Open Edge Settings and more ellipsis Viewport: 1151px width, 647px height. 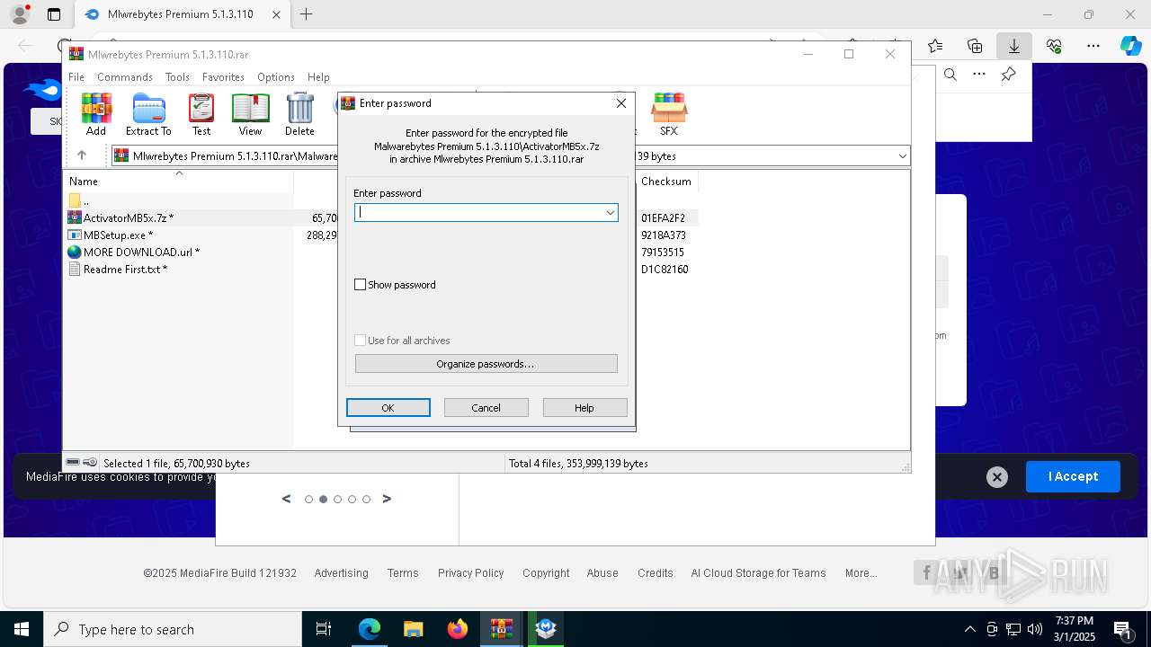(x=1093, y=46)
